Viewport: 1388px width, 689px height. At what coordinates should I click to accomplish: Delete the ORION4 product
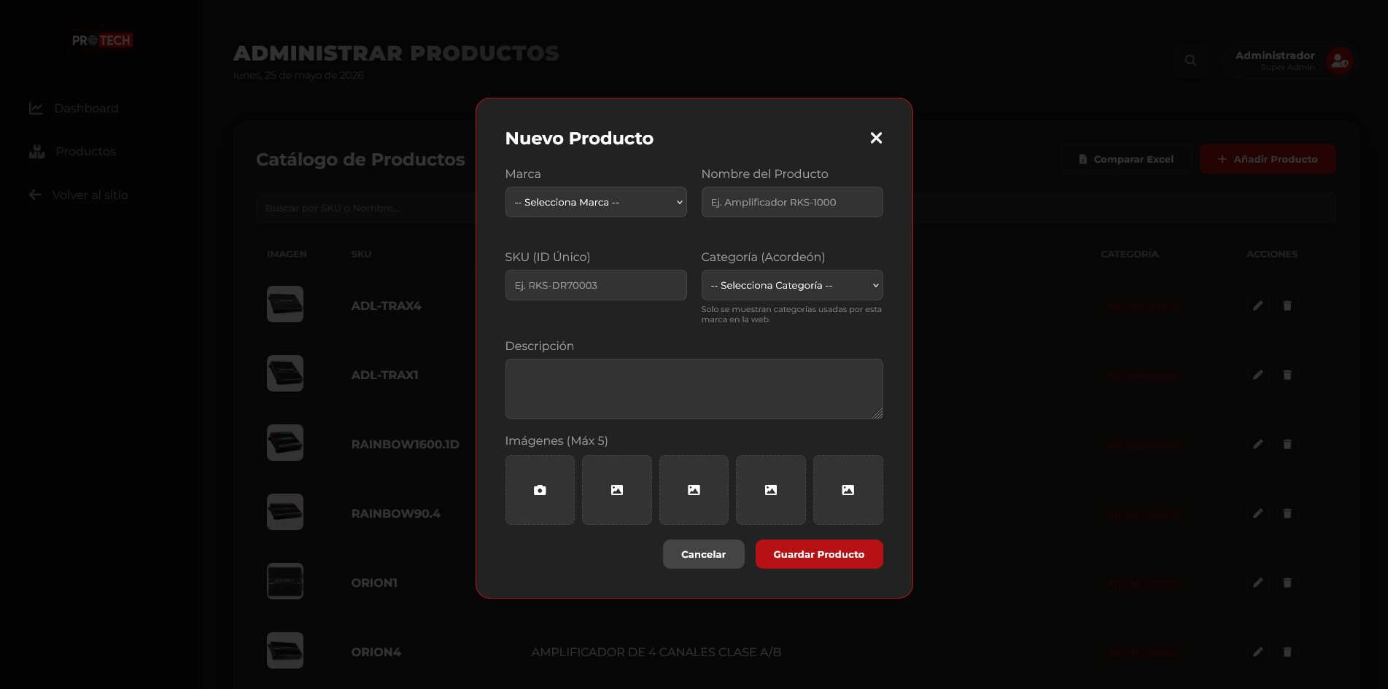pos(1287,652)
